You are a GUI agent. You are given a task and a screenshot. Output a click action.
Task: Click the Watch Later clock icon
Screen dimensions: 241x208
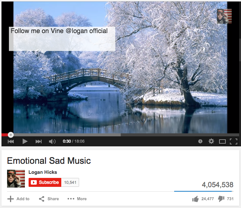(200, 141)
